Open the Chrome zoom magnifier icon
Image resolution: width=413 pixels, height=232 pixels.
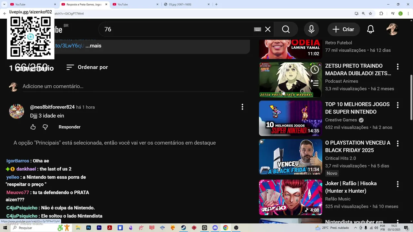click(x=363, y=14)
